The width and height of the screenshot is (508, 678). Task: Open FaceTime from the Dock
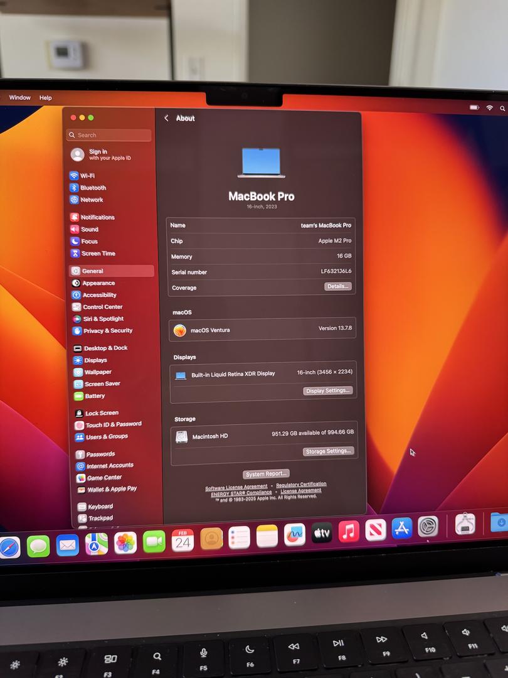click(154, 541)
